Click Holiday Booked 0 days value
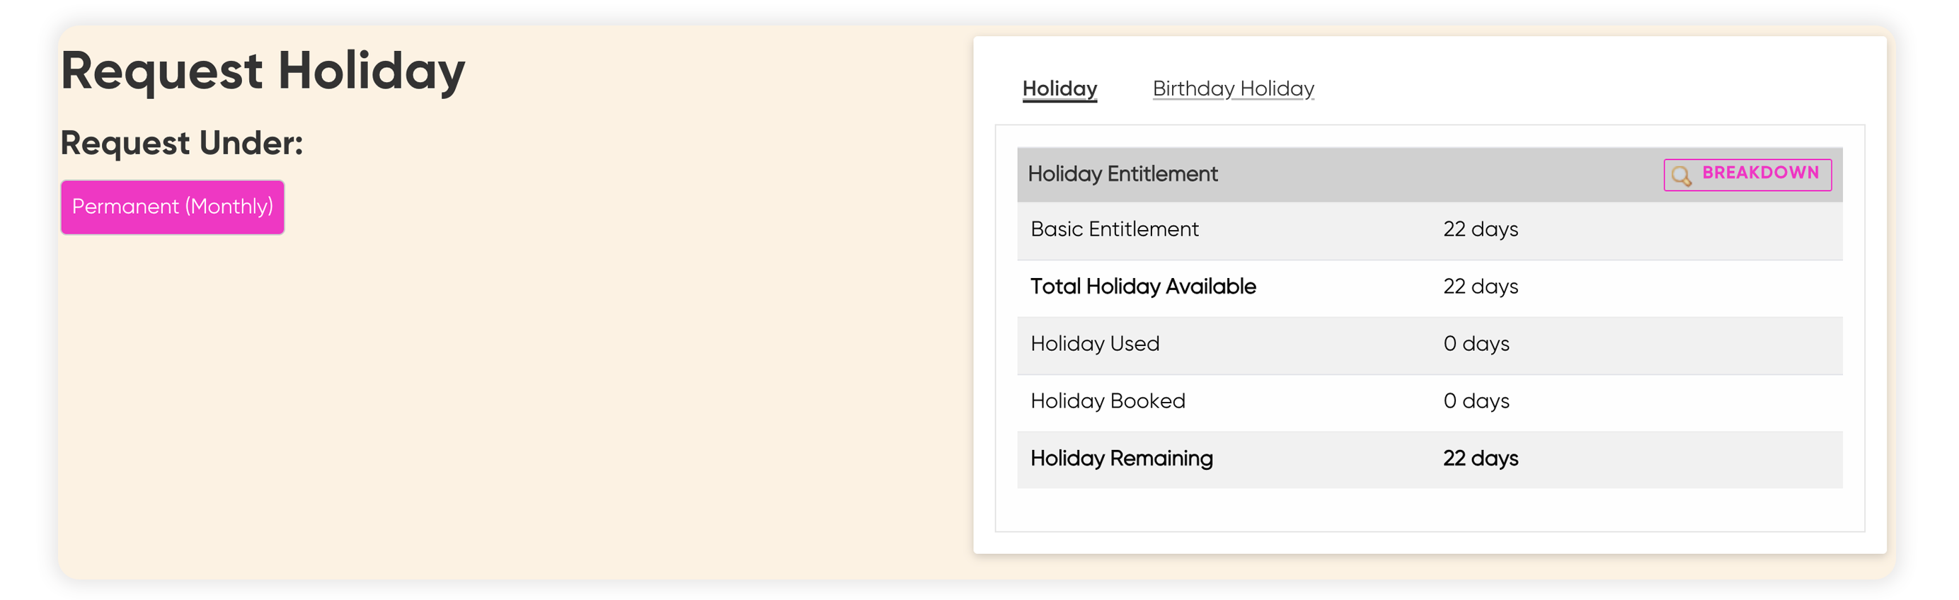Image resolution: width=1959 pixels, height=600 pixels. pyautogui.click(x=1476, y=400)
